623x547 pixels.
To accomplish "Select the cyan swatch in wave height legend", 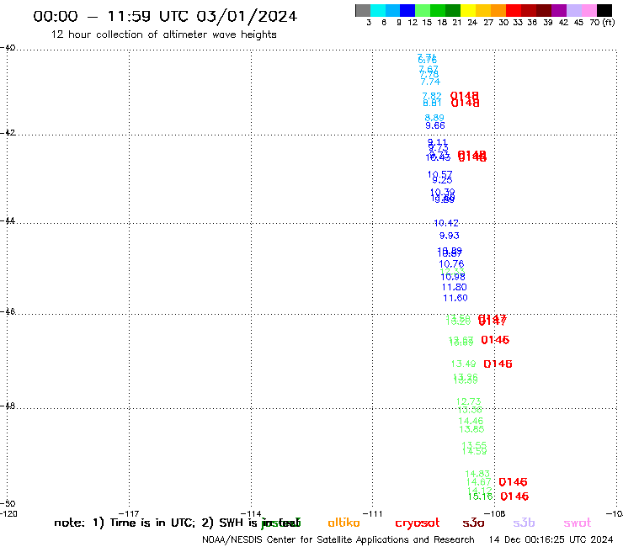I will 378,10.
